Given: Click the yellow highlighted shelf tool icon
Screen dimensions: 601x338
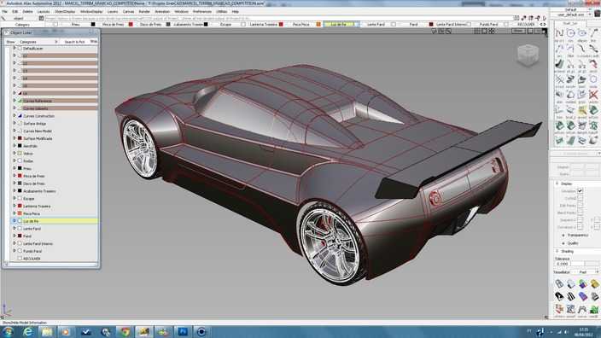Looking at the screenshot, I should (582, 110).
